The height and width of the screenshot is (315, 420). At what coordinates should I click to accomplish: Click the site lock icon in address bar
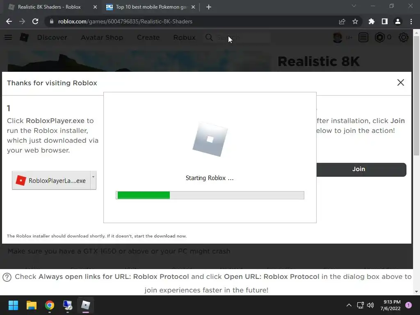point(51,21)
